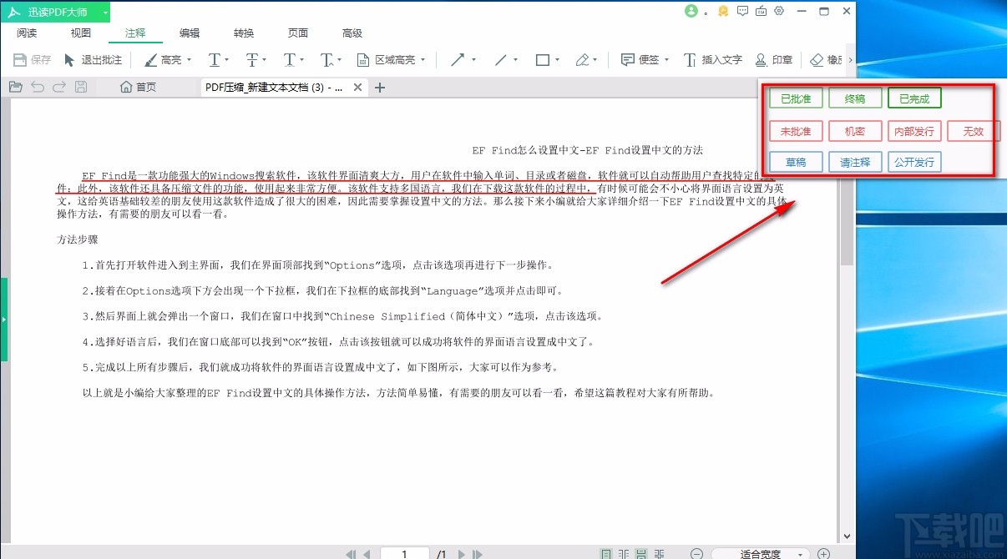Add a 便签 sticky note
Screen dimensions: 1007x559
click(x=643, y=60)
